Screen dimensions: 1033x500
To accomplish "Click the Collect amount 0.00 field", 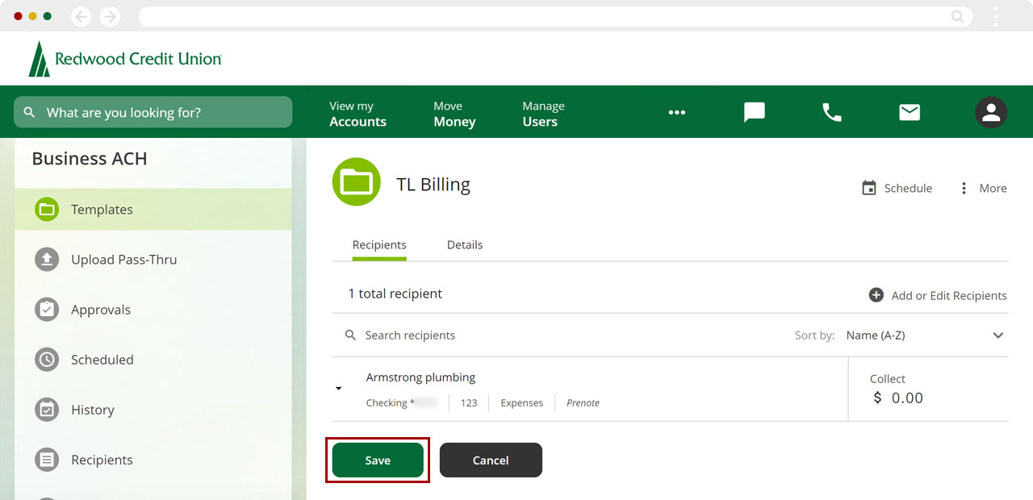I will 898,398.
